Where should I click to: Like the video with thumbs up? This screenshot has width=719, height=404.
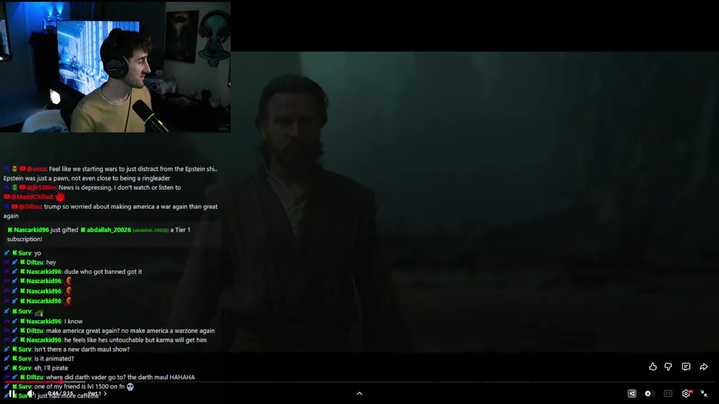pos(653,366)
